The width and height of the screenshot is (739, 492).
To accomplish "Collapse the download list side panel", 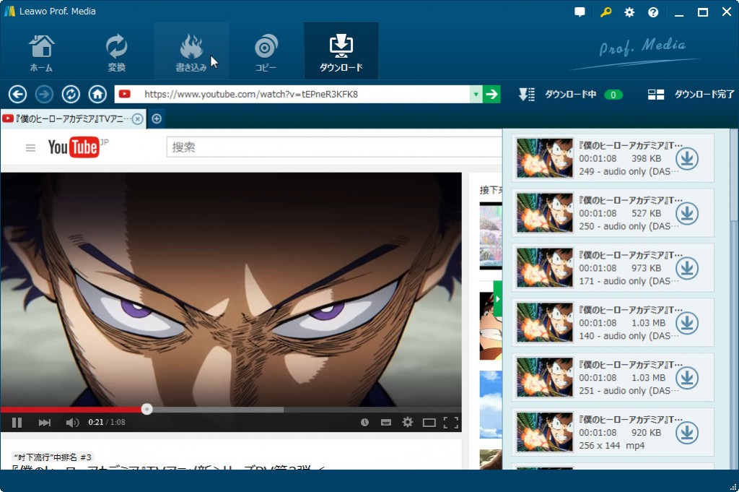I will (x=497, y=297).
